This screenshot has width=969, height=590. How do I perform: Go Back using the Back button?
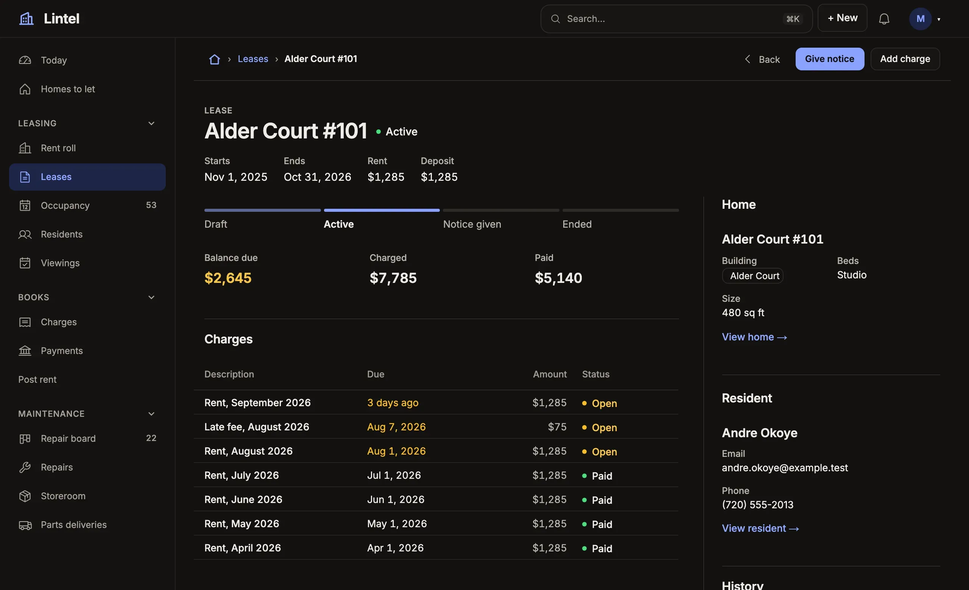click(762, 59)
